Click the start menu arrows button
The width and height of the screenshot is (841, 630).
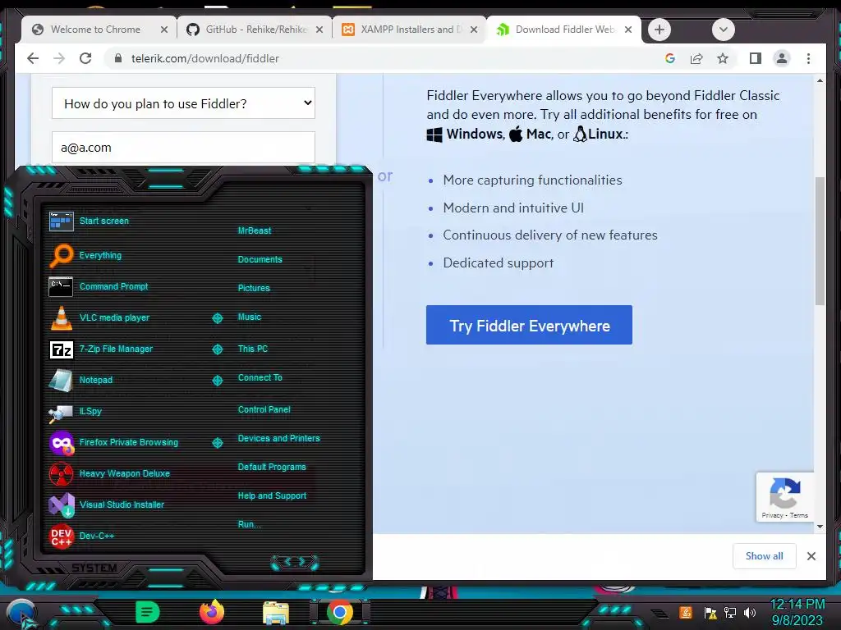[x=295, y=562]
